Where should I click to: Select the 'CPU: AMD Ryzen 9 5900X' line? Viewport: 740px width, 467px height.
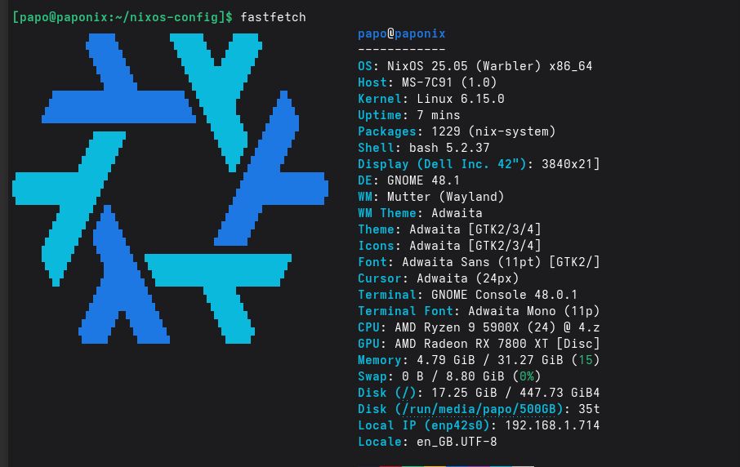[x=479, y=327]
